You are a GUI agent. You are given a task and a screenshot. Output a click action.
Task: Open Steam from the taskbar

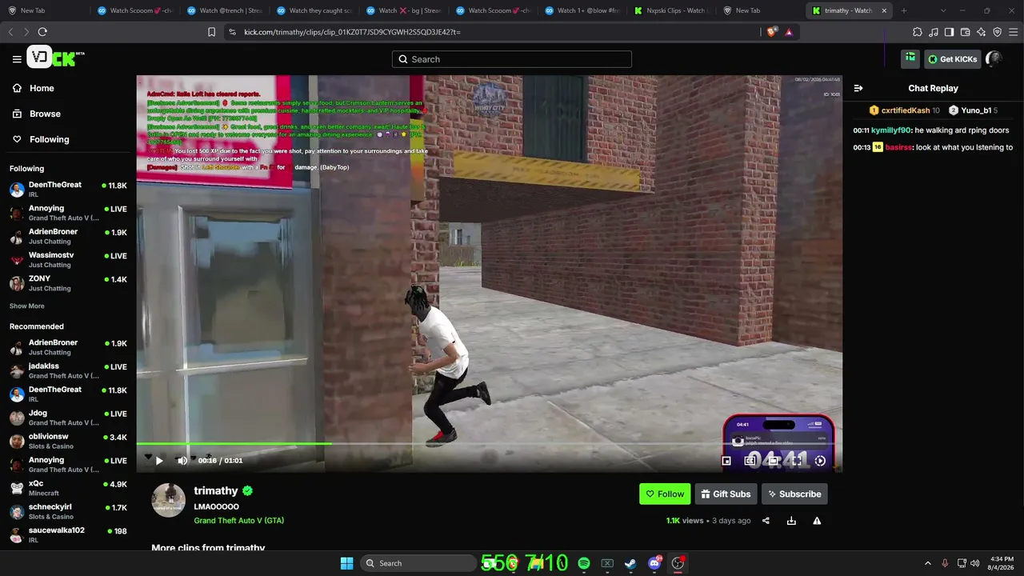pyautogui.click(x=630, y=563)
